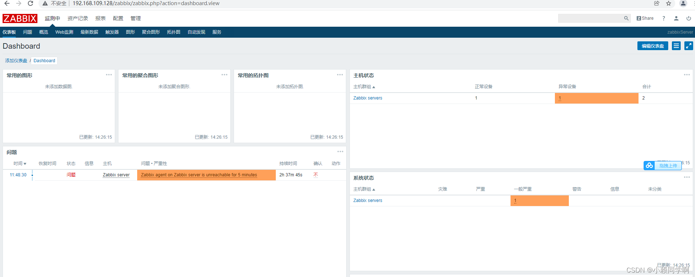
Task: Select 触发器 submenu tab
Action: point(112,32)
